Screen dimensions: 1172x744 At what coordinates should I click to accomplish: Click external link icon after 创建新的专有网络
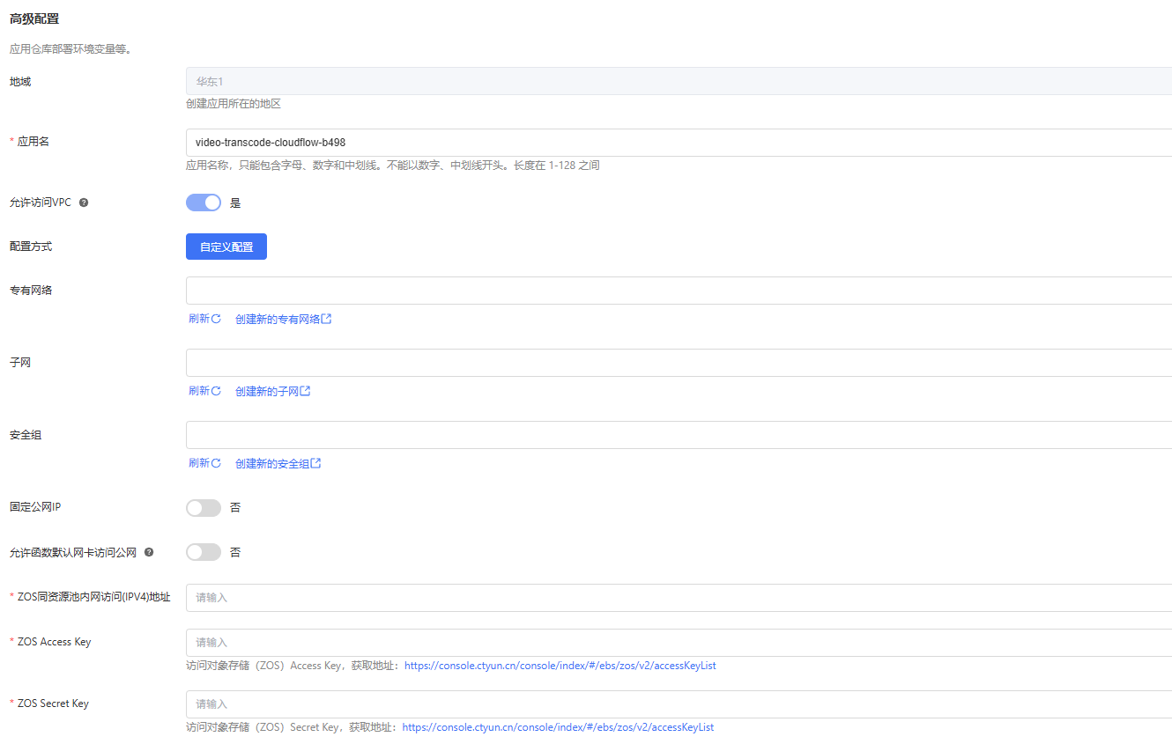327,319
